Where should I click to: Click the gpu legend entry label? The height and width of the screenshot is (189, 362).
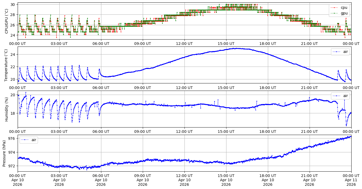(344, 13)
